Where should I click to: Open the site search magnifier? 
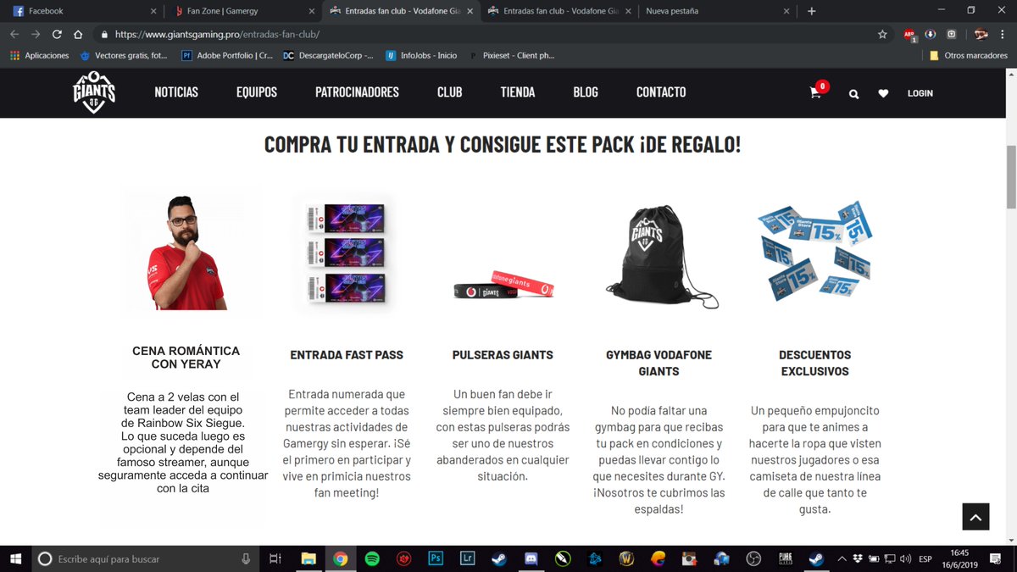pos(853,94)
